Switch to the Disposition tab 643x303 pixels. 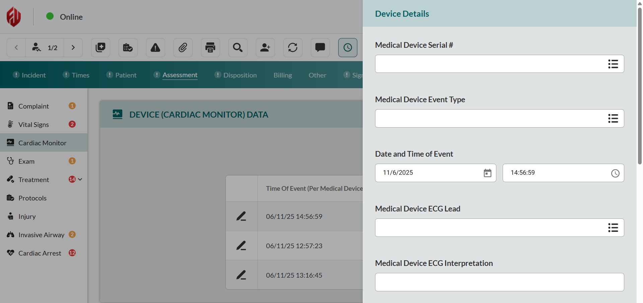(240, 75)
